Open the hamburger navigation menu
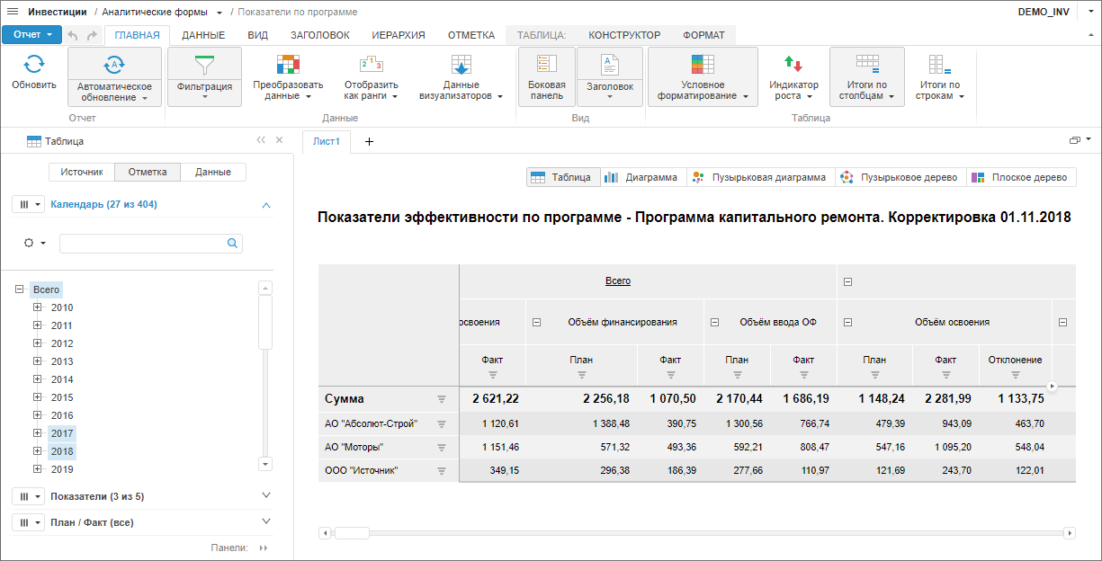Screen dimensions: 1102x561 tap(13, 12)
